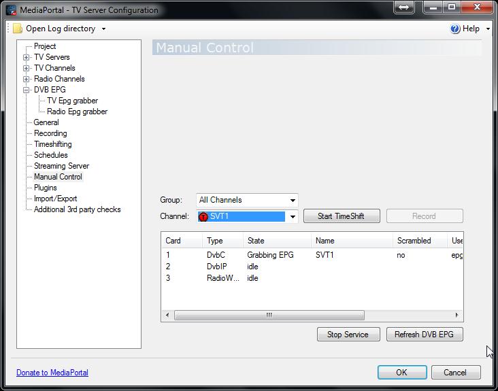Select the TV Servers tree label
498x391 pixels.
(x=52, y=57)
